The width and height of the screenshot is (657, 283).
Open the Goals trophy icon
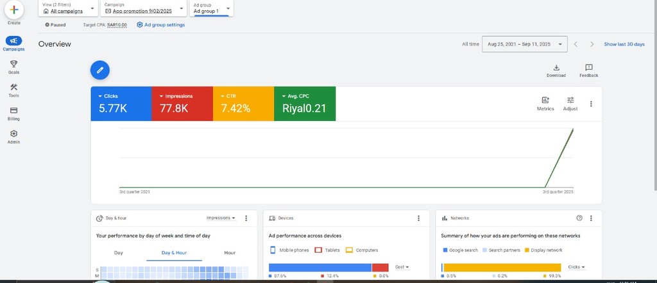13,64
